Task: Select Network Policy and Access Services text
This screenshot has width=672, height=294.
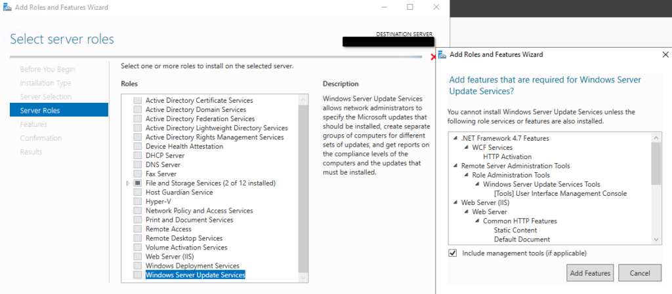Action: point(199,211)
